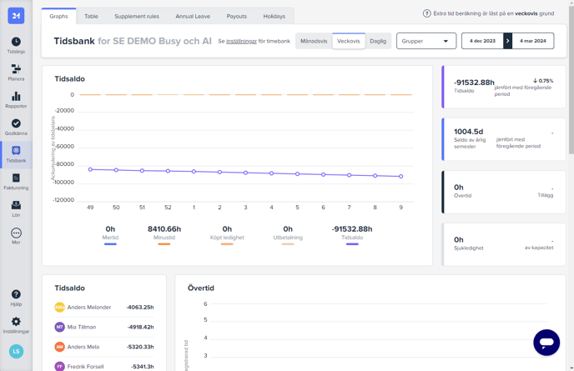This screenshot has width=574, height=371.
Task: Open Tidslinje from the sidebar
Action: [x=16, y=44]
